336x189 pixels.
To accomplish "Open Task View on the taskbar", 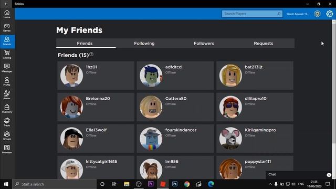I will (x=114, y=184).
